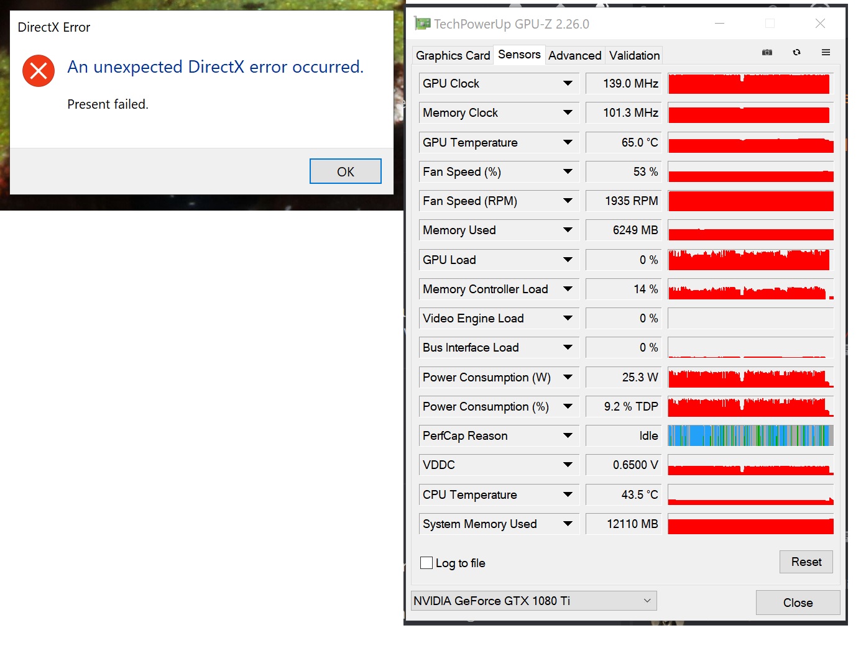Screen dimensions: 866x651
Task: Click the 43.5 °C CPU temperature value
Action: [624, 494]
